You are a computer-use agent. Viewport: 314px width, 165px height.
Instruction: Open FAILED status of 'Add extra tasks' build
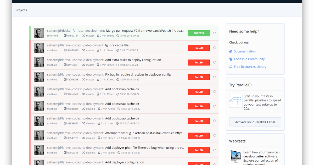[199, 63]
